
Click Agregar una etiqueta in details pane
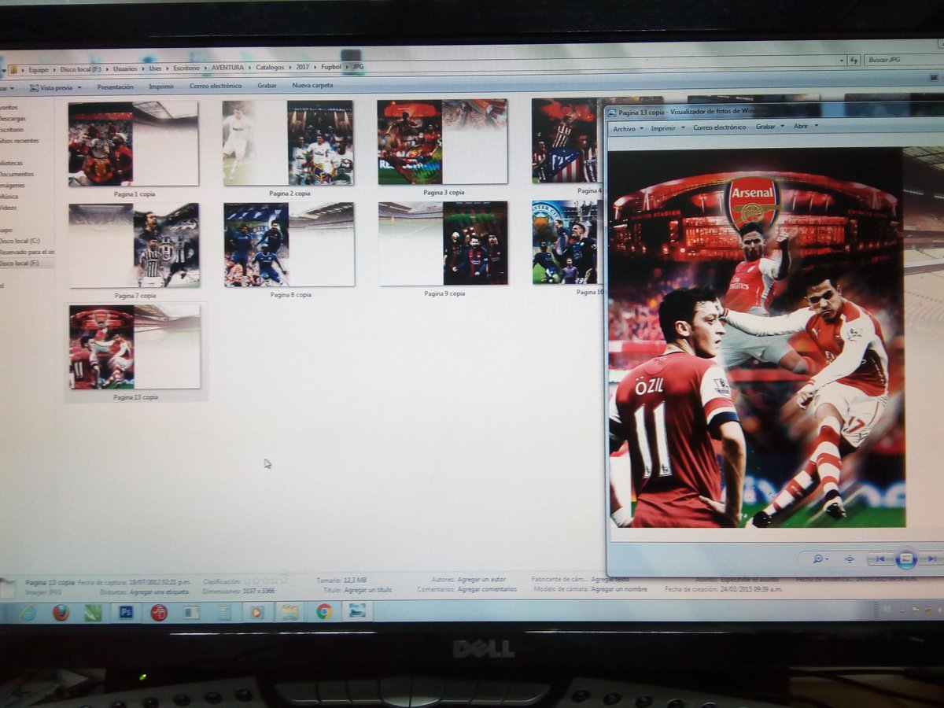159,591
